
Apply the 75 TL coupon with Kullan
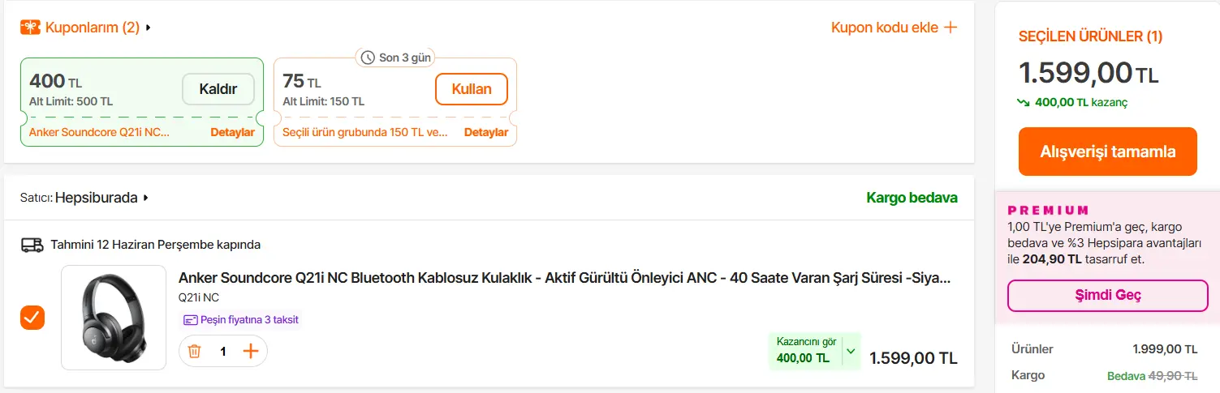coord(472,89)
